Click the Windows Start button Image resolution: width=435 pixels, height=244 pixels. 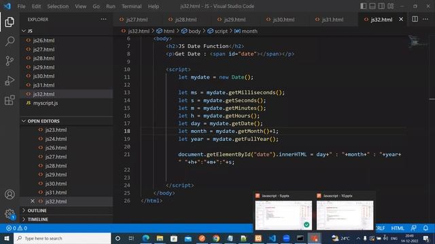pyautogui.click(x=7, y=238)
